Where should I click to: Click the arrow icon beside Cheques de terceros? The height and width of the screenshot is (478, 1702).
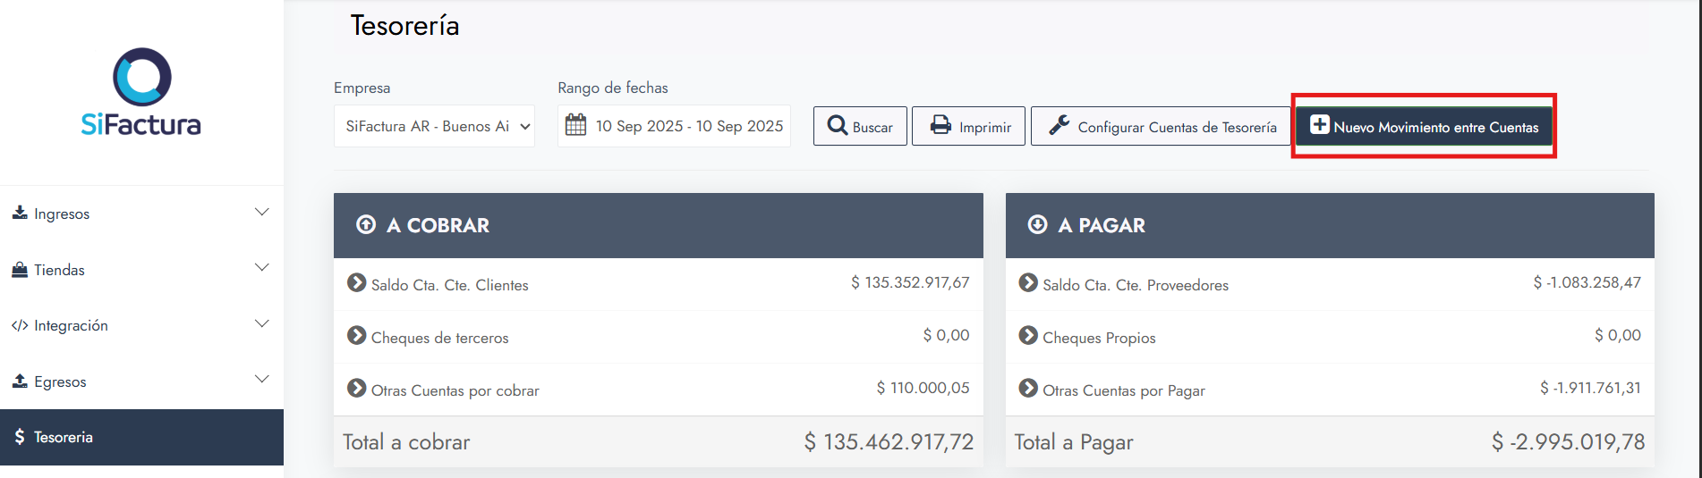tap(356, 336)
